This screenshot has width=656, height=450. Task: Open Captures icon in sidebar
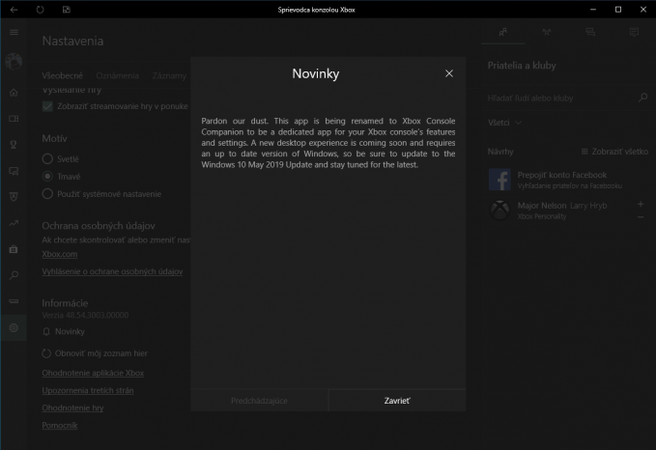14,171
